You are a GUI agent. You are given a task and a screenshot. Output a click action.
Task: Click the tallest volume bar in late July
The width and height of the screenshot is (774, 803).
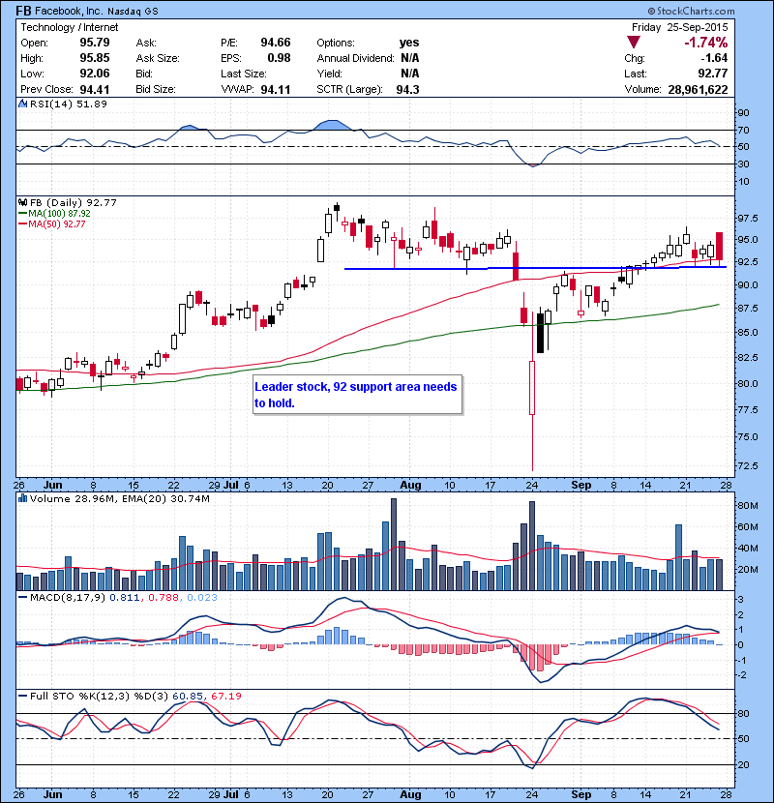click(x=394, y=545)
